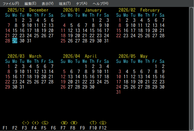Image resolution: width=194 pixels, height=131 pixels.
Task: Select Sunday March 29 in 2026/03
Action: point(8,87)
